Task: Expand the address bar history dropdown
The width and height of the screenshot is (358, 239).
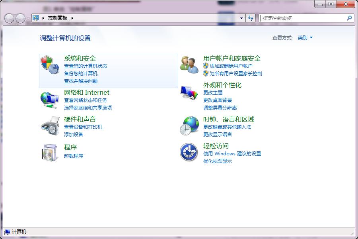Action: click(x=241, y=18)
